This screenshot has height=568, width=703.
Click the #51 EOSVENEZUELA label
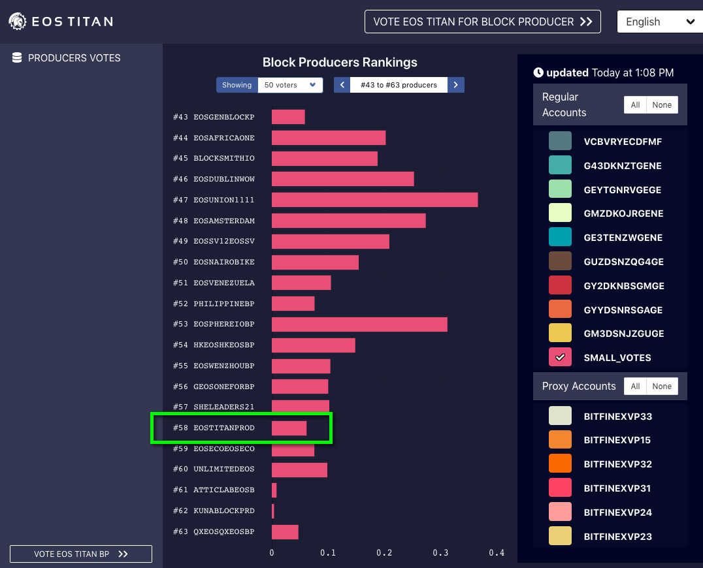pos(214,283)
